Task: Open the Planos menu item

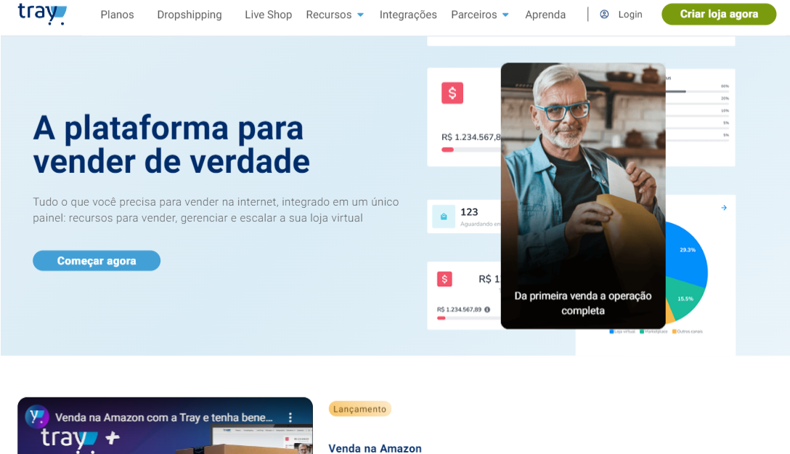Action: [x=118, y=15]
